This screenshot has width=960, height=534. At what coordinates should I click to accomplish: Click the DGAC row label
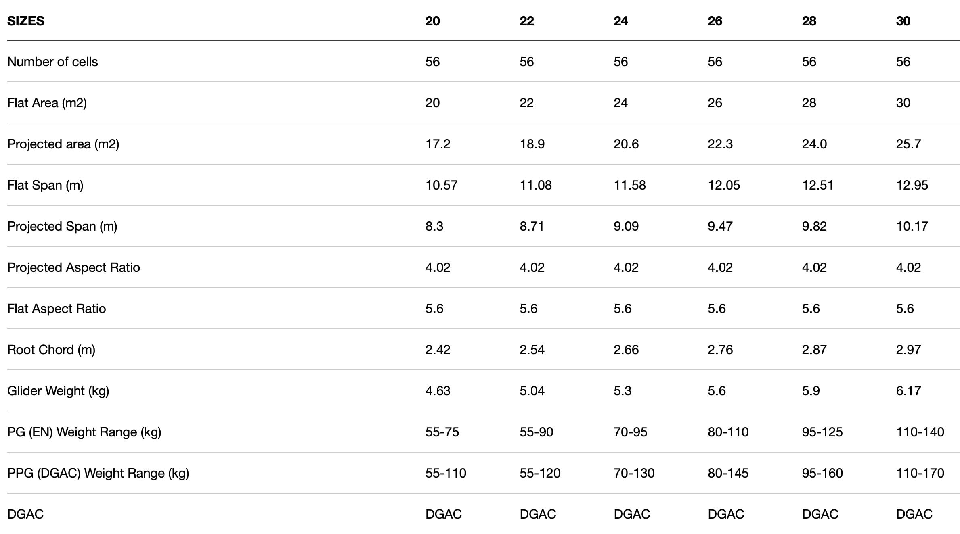pos(25,514)
